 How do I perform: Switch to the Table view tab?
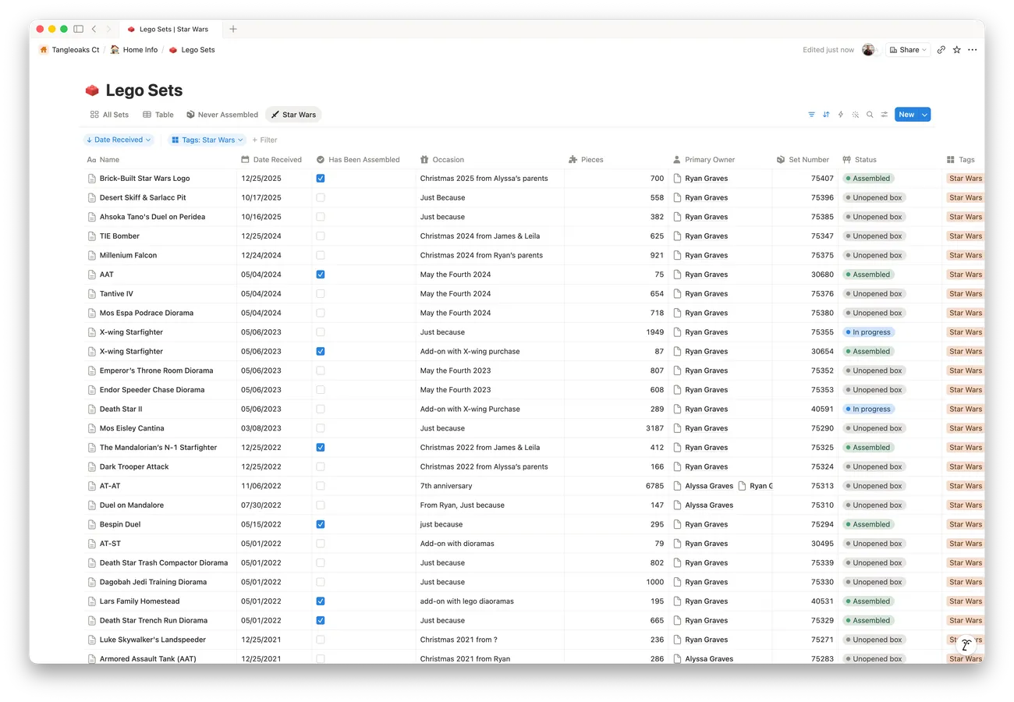[x=158, y=115]
